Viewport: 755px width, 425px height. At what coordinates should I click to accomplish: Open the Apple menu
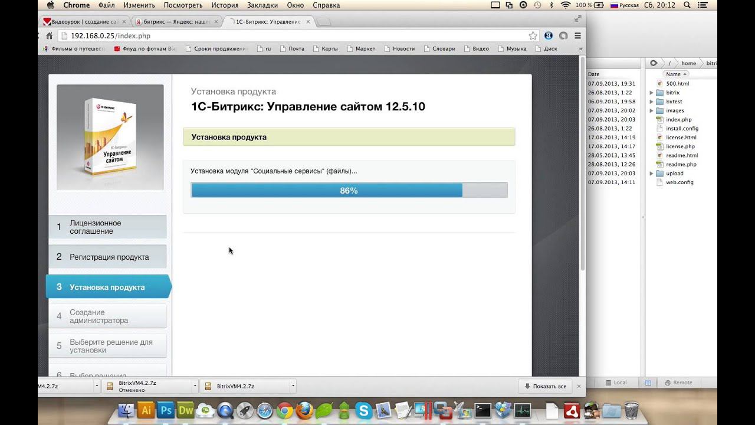51,5
